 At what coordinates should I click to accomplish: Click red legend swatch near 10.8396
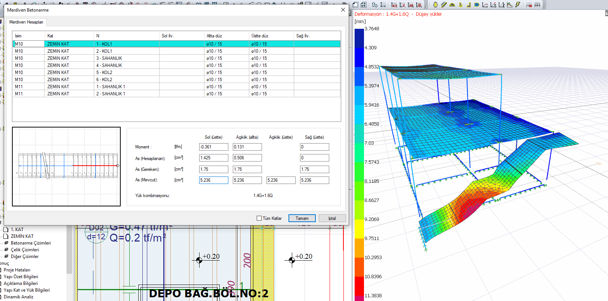point(359,286)
